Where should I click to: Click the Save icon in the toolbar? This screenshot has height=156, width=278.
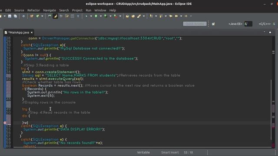[x=10, y=16]
